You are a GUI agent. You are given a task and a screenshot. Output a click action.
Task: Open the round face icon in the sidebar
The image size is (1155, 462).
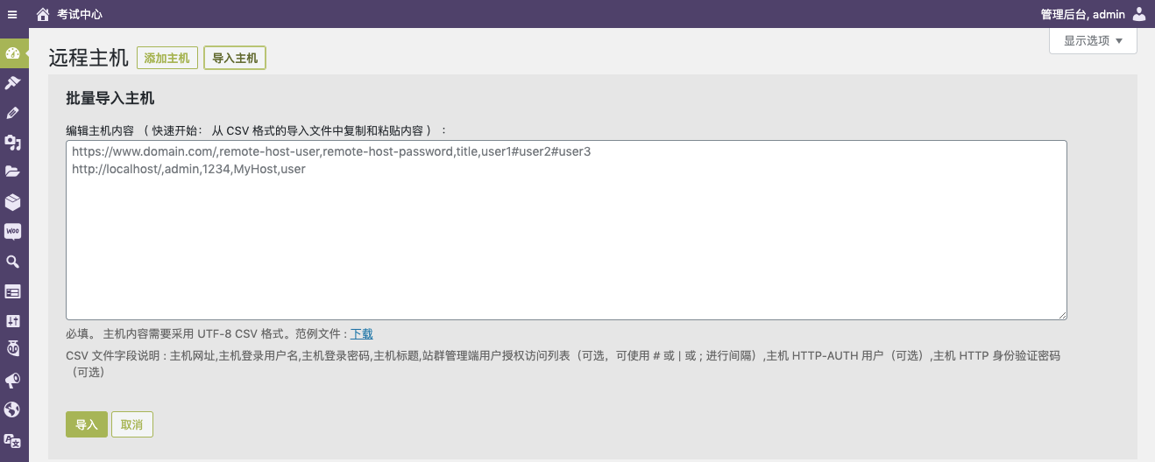click(13, 349)
